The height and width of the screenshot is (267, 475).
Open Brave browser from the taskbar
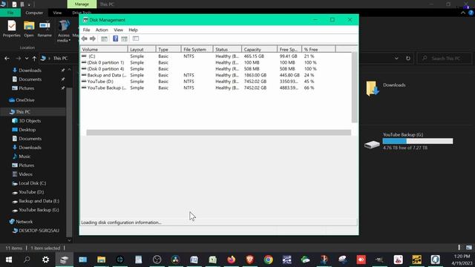click(x=250, y=260)
